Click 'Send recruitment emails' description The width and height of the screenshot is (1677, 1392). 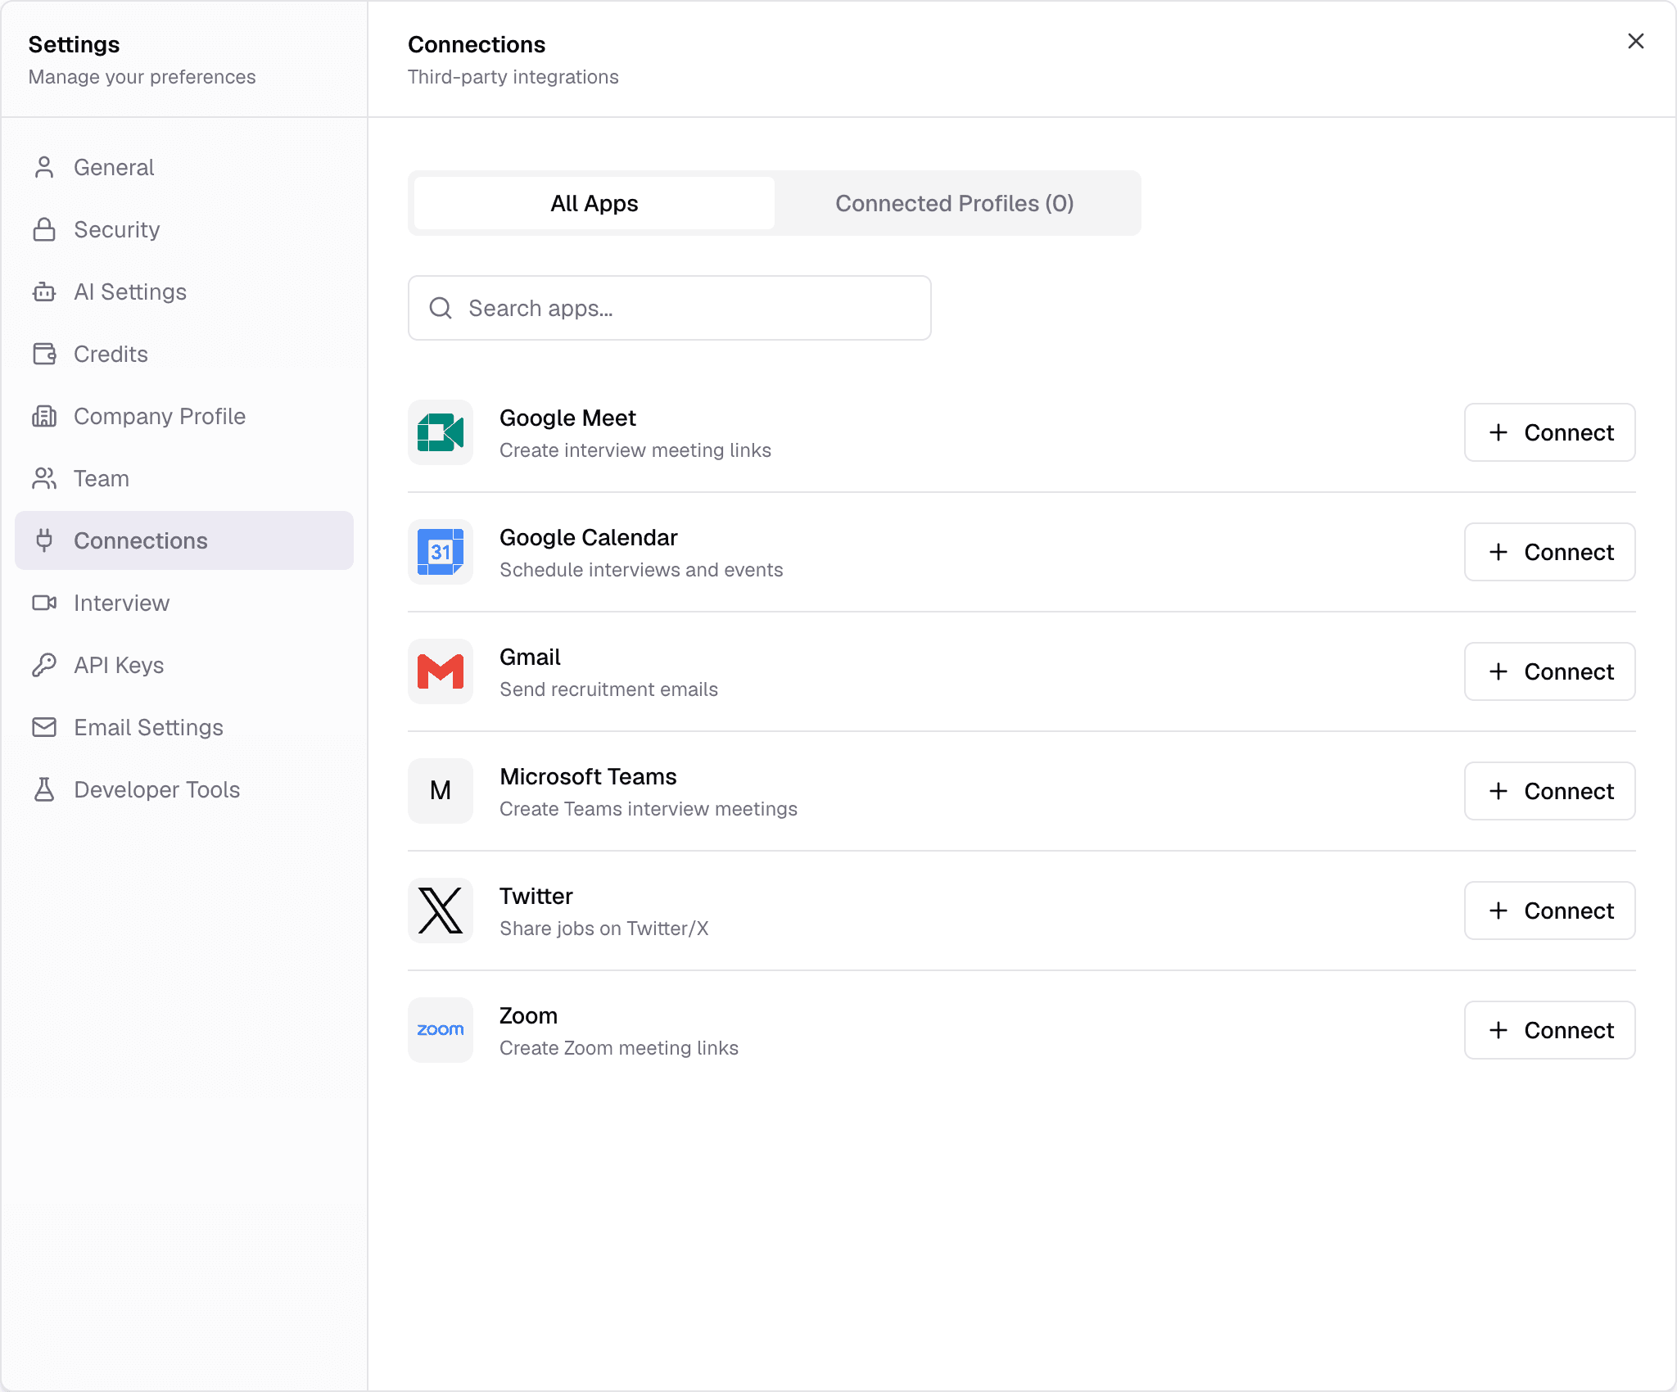click(608, 689)
